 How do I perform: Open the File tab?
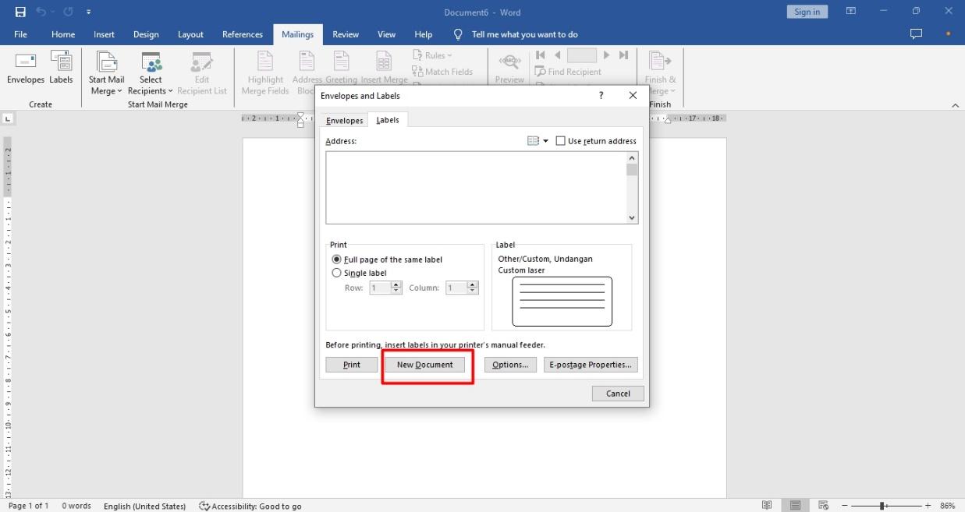point(21,34)
